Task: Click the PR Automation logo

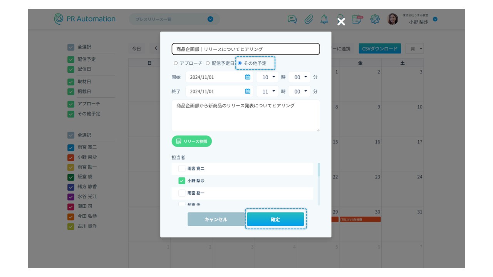Action: [85, 19]
